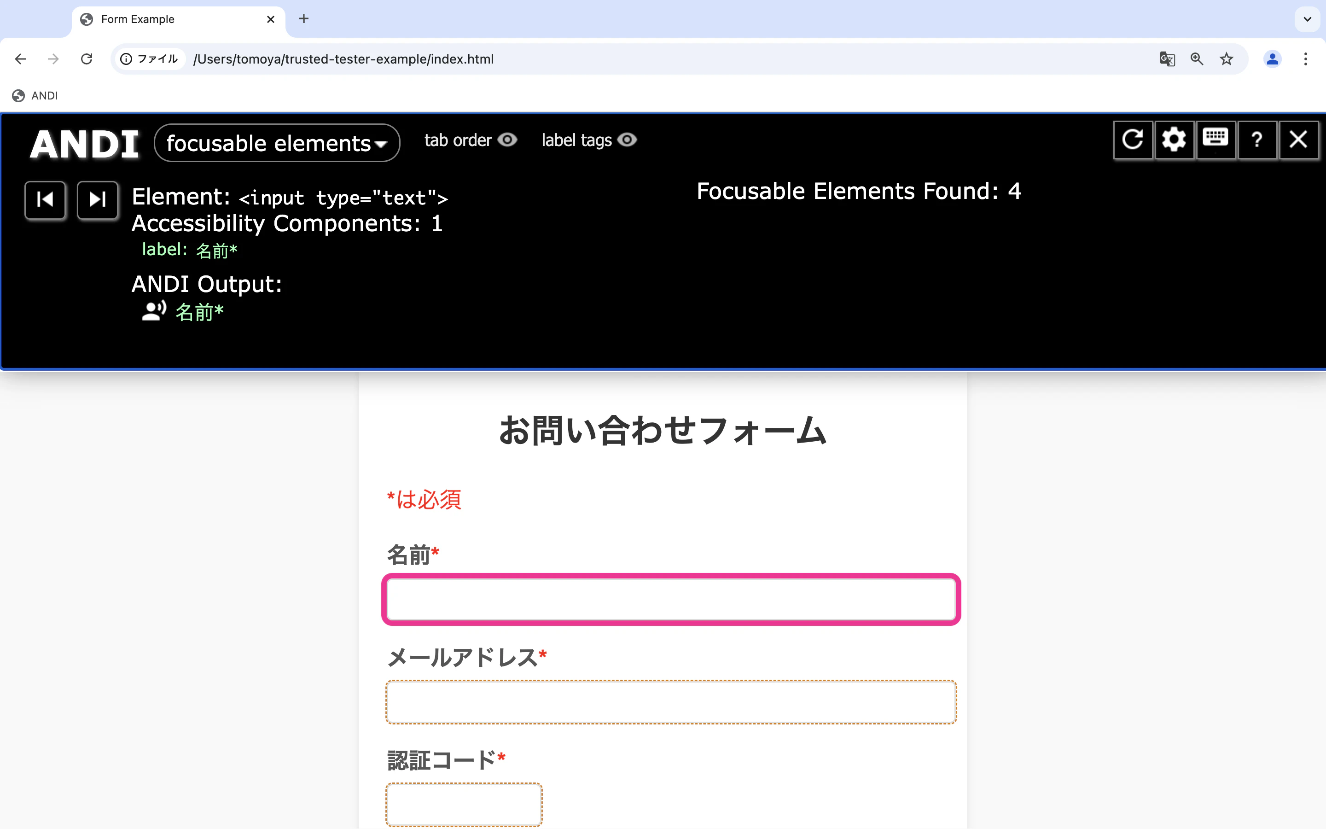Click the ANDI link above the toolbar
Viewport: 1326px width, 829px height.
[35, 95]
